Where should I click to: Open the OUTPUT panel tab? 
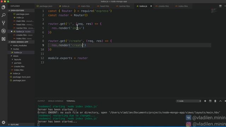(x=41, y=101)
